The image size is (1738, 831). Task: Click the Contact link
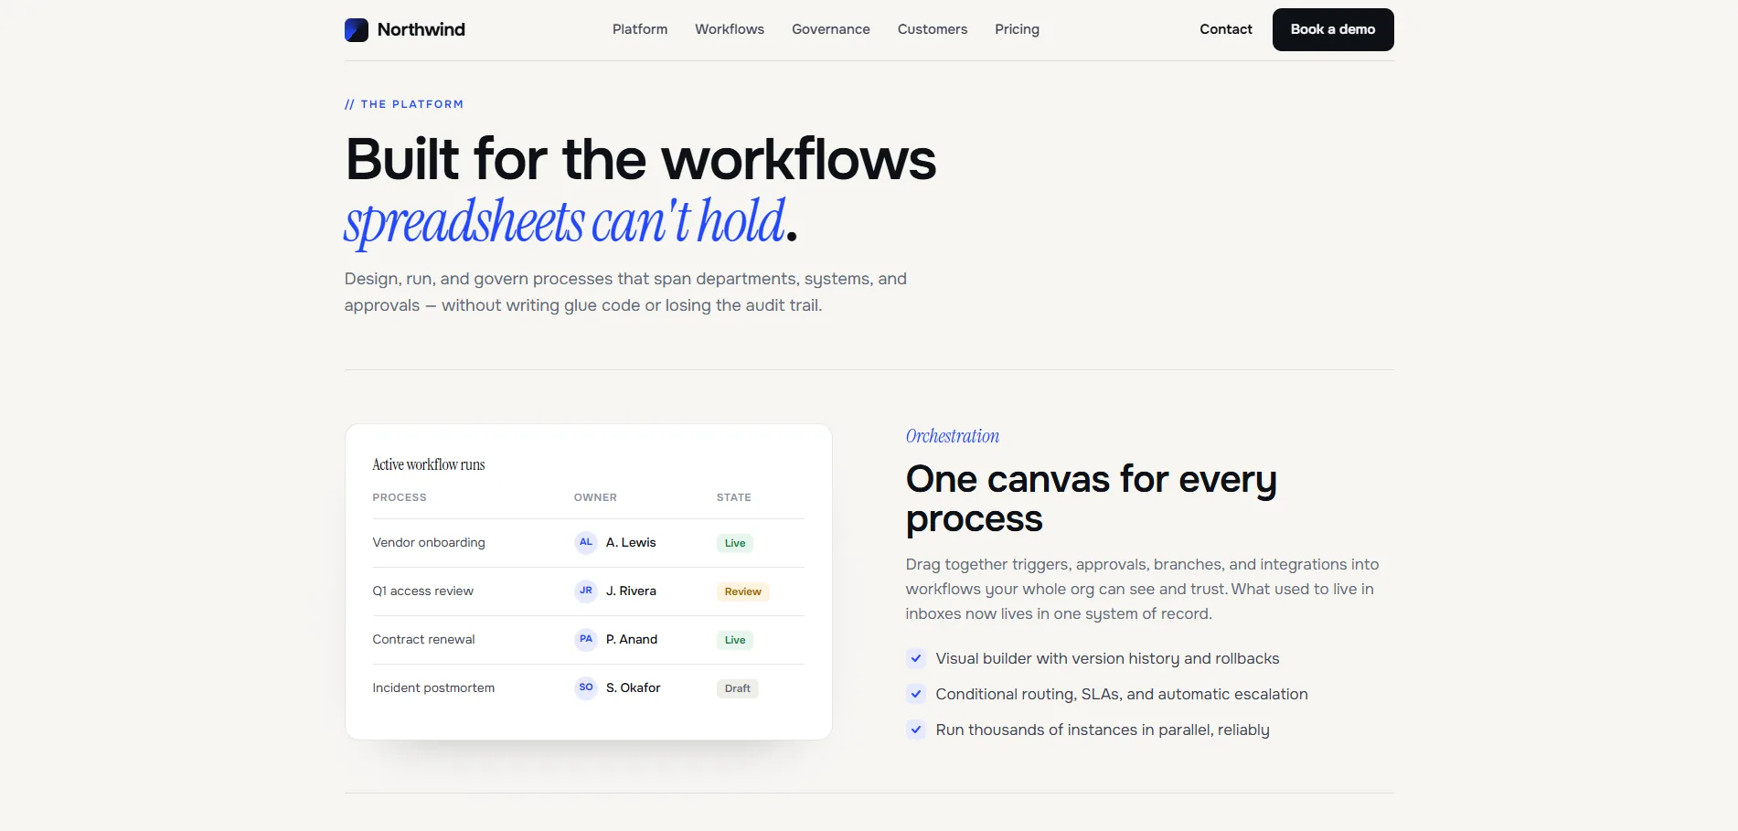pyautogui.click(x=1226, y=29)
